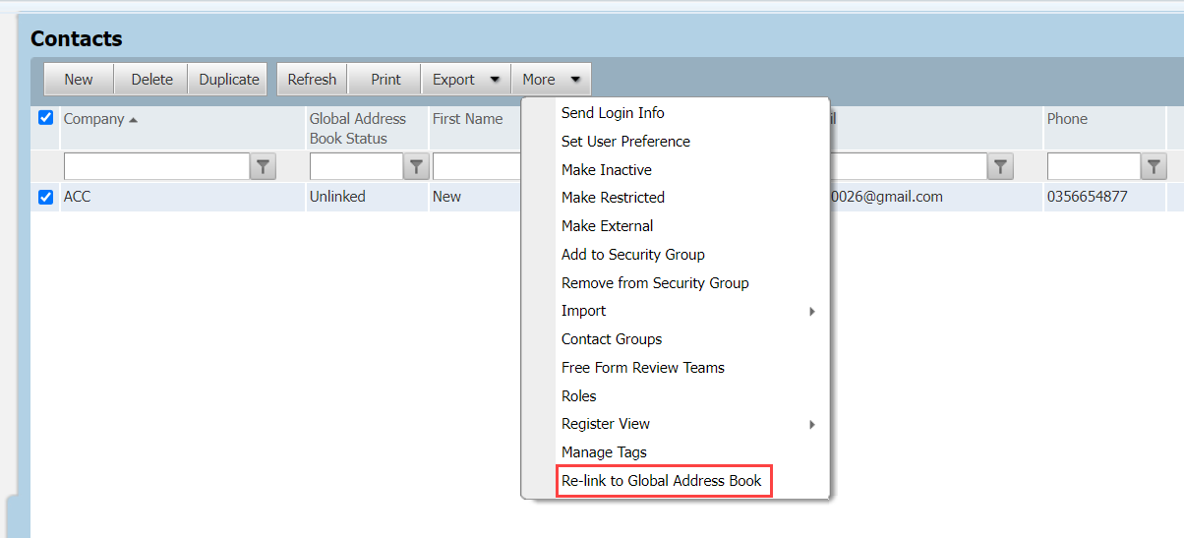Click the Delete button
The image size is (1184, 538).
151,80
